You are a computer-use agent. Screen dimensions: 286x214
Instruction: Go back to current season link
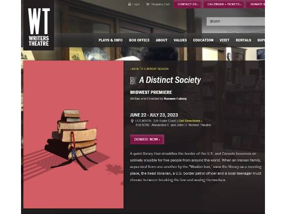tap(149, 69)
